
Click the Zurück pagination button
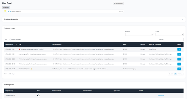(171, 74)
